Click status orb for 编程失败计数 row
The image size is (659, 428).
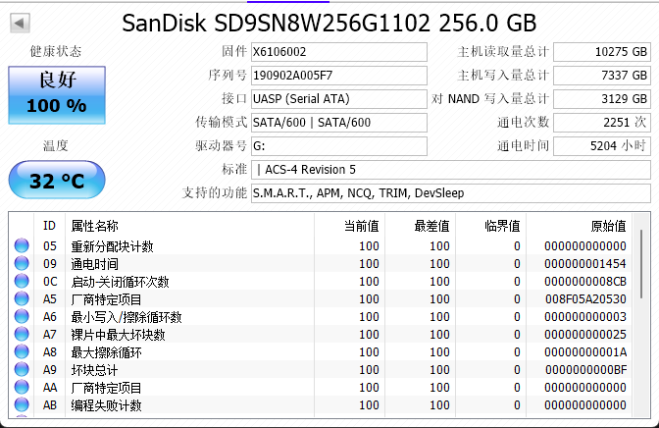click(x=22, y=405)
